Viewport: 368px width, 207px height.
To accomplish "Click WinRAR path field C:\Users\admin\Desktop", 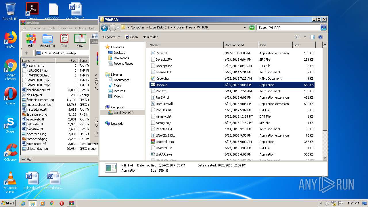I will (x=62, y=53).
